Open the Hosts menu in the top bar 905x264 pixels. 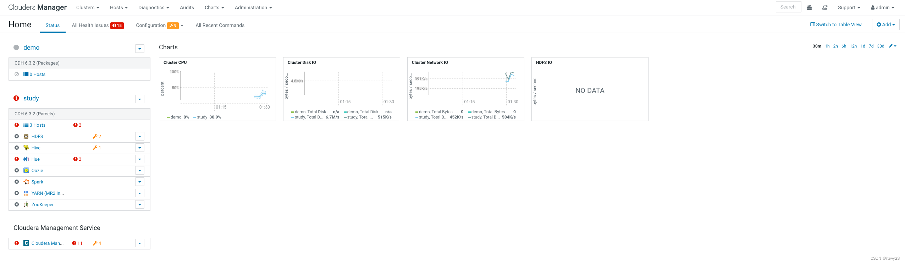(118, 7)
